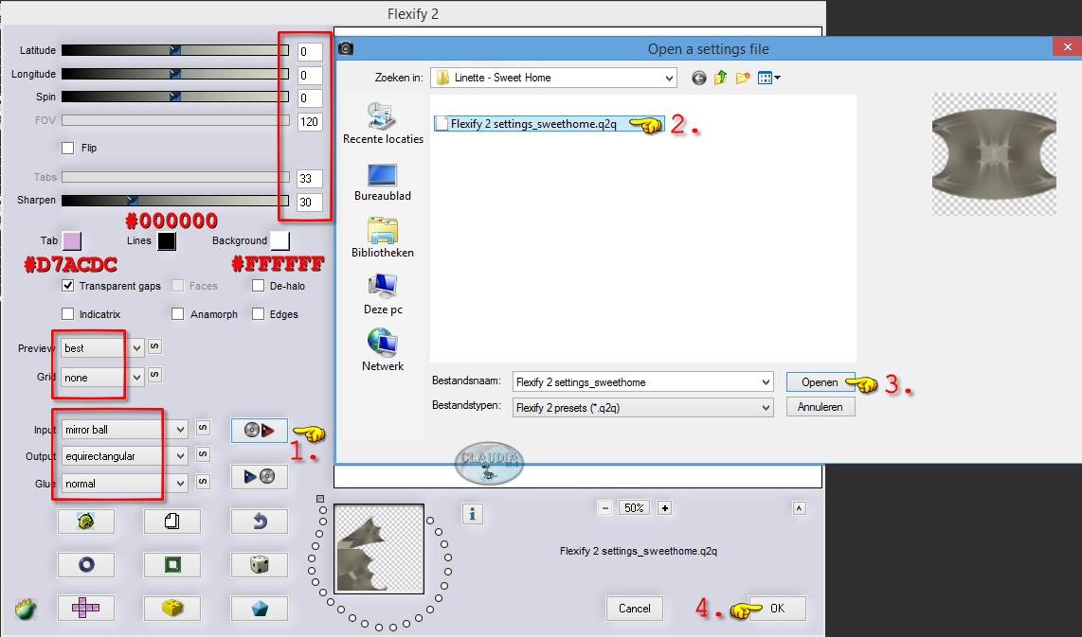The width and height of the screenshot is (1082, 637).
Task: Open the Lines color swatch
Action: [x=167, y=241]
